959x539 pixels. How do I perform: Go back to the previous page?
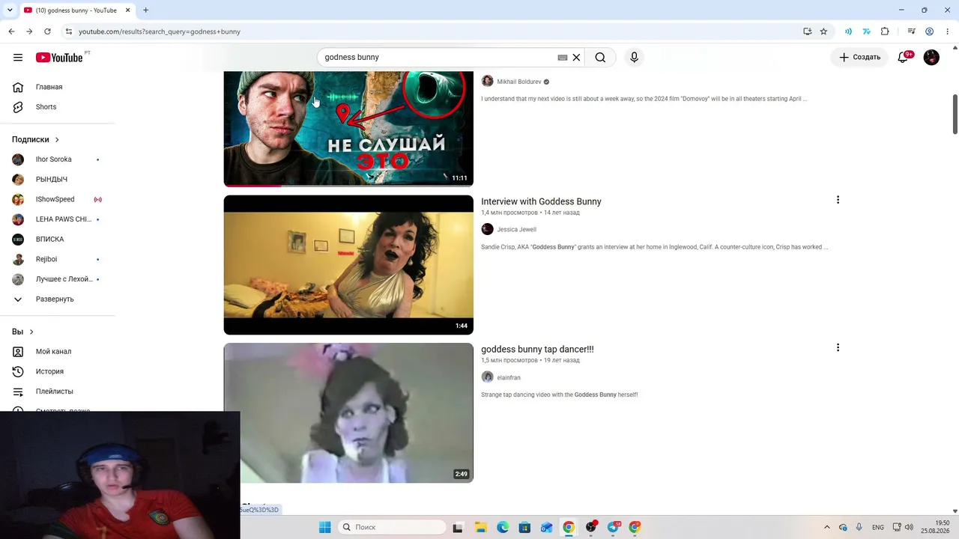point(11,31)
